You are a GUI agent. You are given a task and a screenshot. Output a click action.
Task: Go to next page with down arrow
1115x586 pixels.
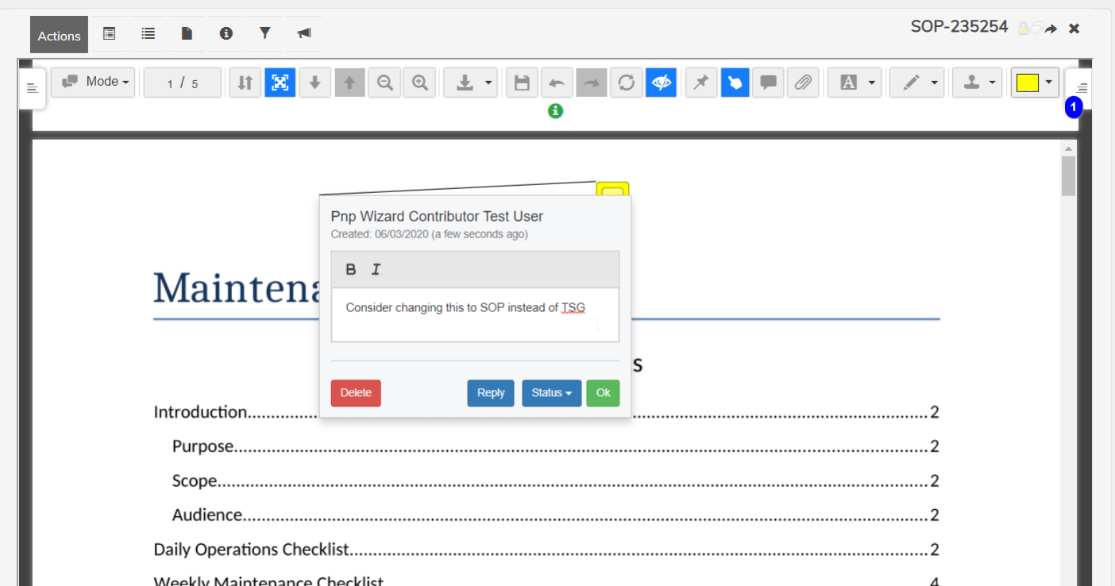[314, 83]
